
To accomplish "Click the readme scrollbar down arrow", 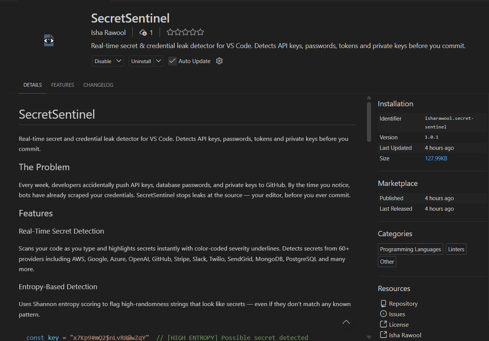I will [x=369, y=337].
